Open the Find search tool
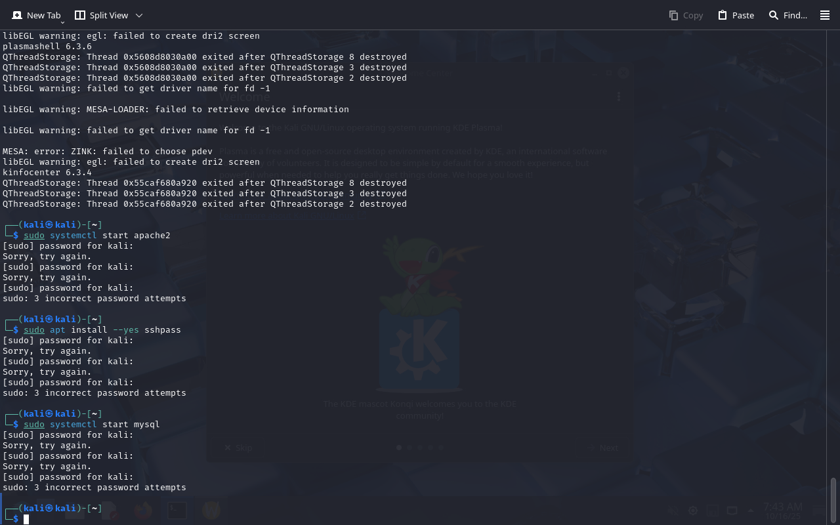 click(787, 15)
